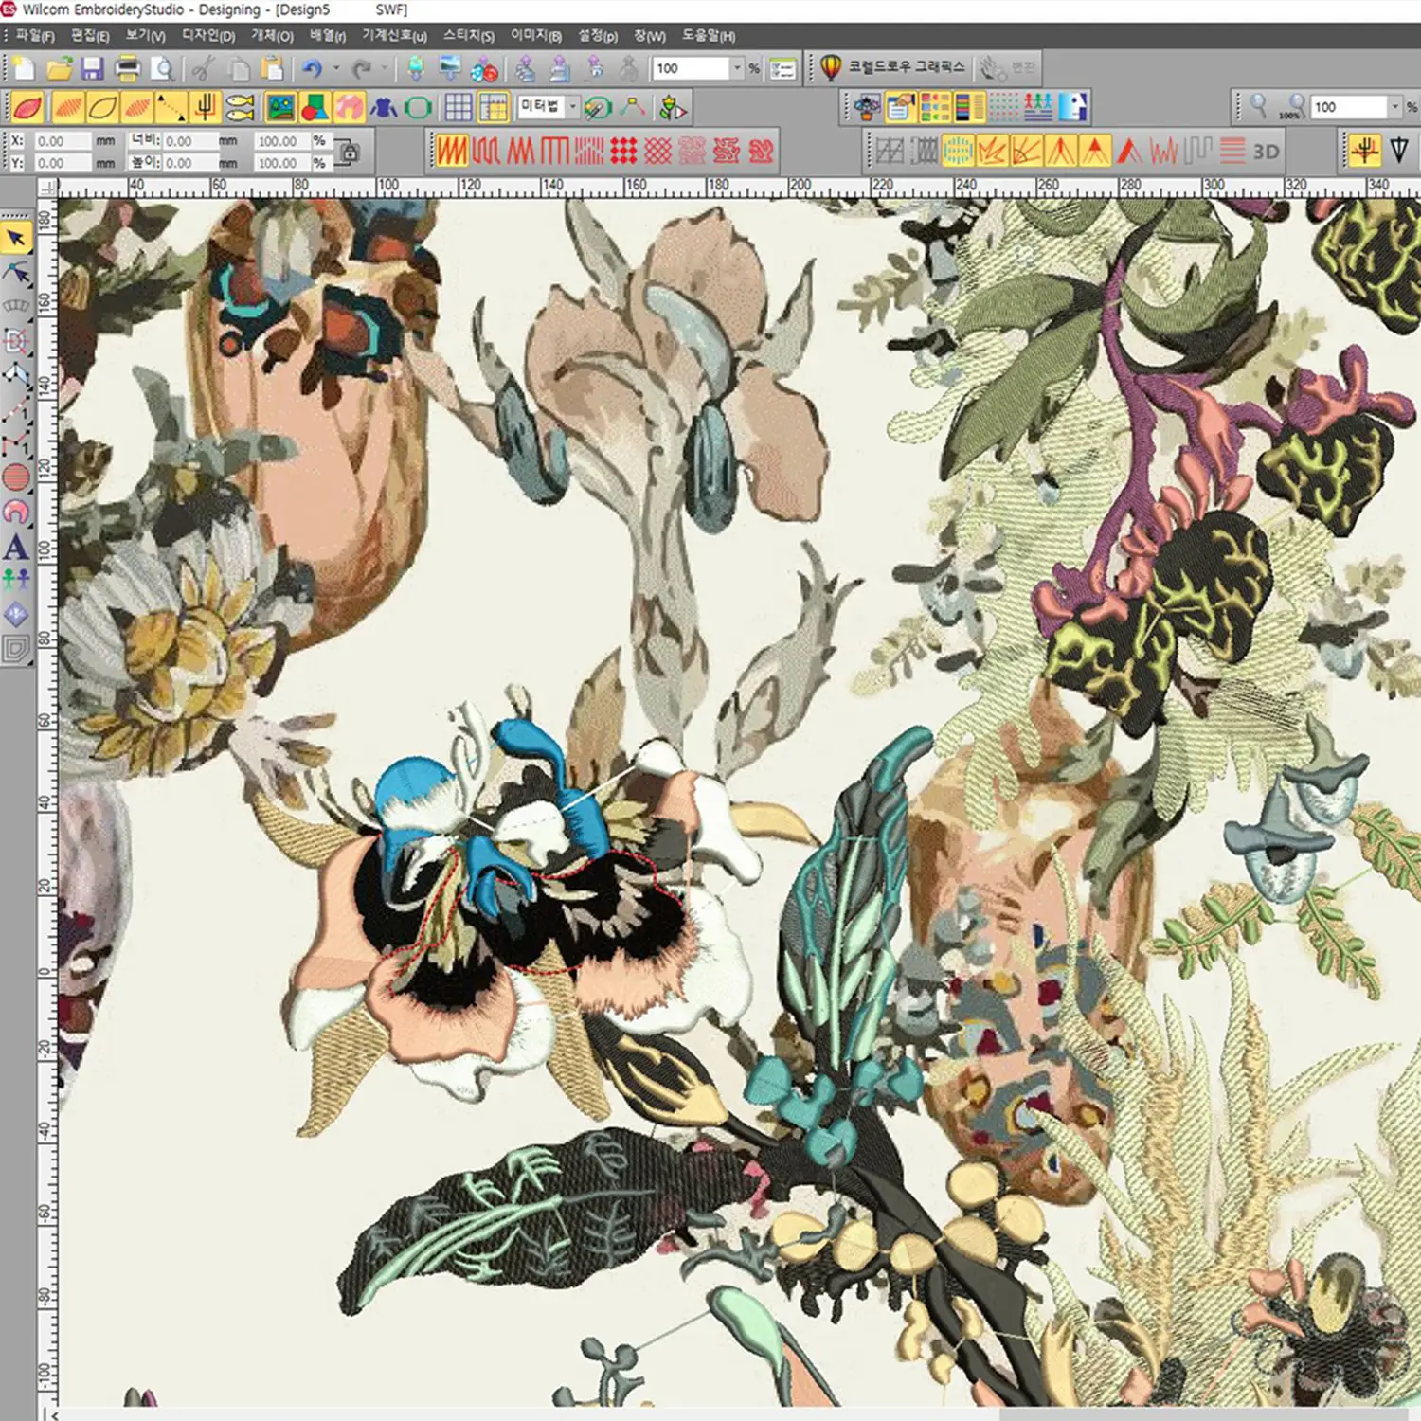Viewport: 1421px width, 1421px height.
Task: Click the undo arrow icon
Action: 312,68
